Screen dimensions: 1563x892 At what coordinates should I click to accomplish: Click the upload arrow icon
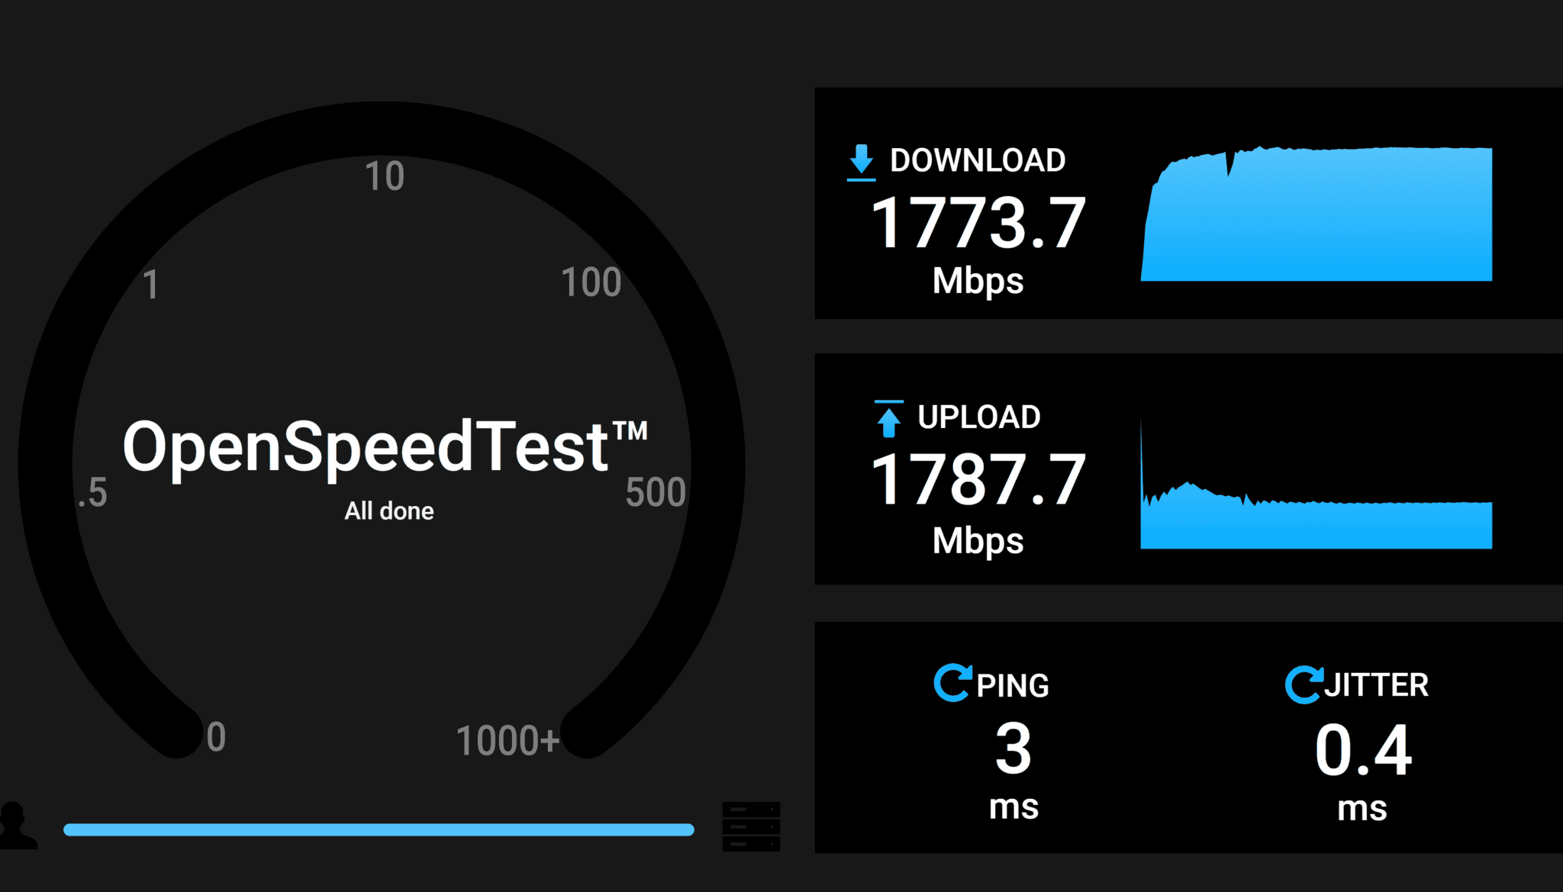pos(888,418)
